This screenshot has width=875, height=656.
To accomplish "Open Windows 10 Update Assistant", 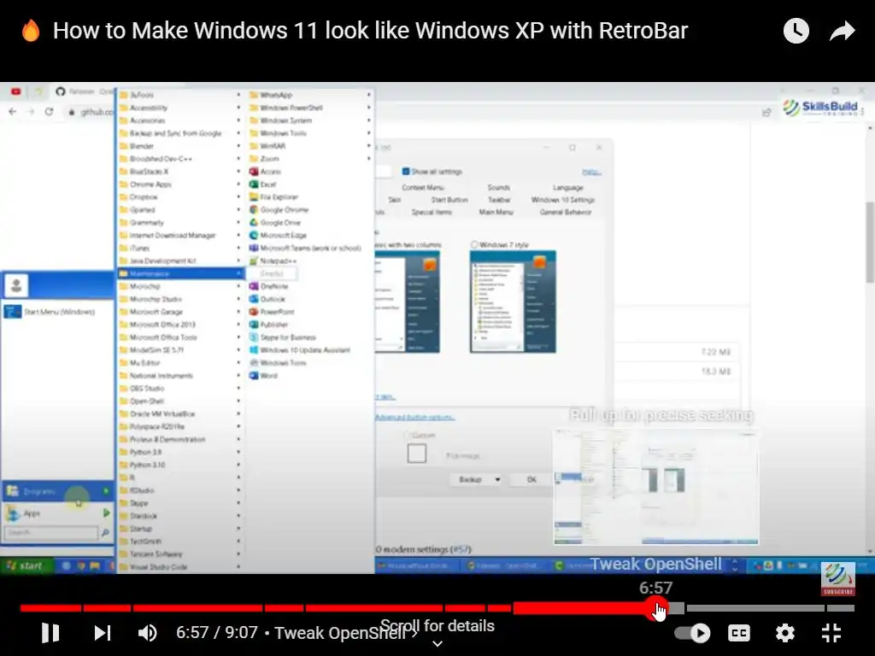I will (x=309, y=350).
